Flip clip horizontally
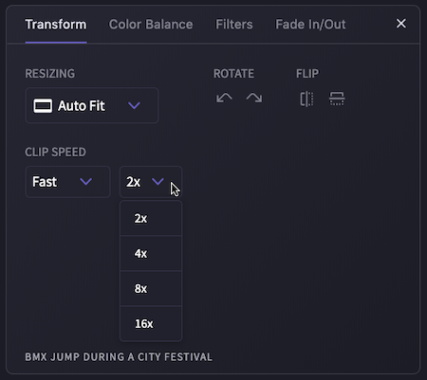This screenshot has width=427, height=380. coord(306,99)
